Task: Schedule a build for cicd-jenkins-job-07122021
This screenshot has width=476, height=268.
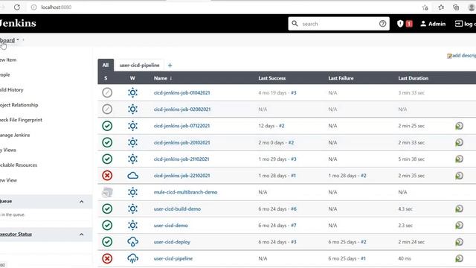Action: [x=459, y=126]
